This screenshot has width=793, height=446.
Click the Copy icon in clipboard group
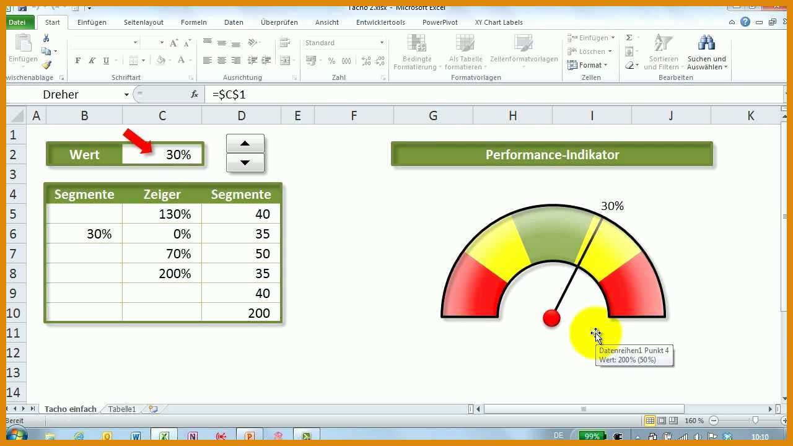[x=46, y=51]
